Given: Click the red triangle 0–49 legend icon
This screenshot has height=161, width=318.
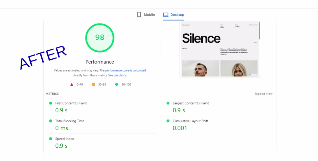Looking at the screenshot, I should click(72, 85).
